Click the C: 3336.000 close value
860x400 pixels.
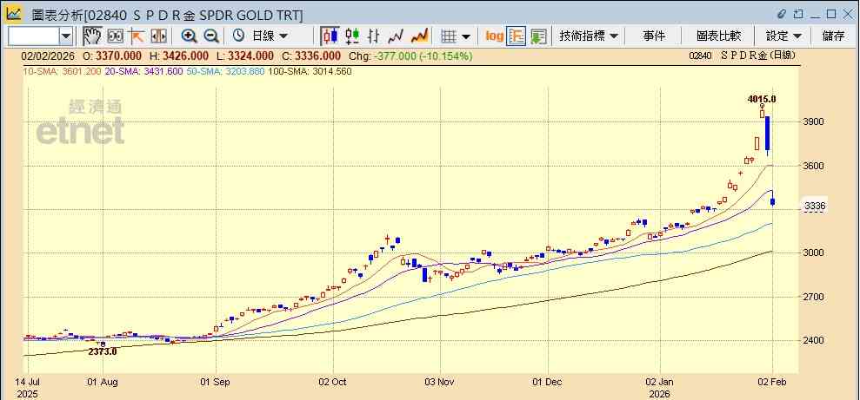tap(311, 56)
